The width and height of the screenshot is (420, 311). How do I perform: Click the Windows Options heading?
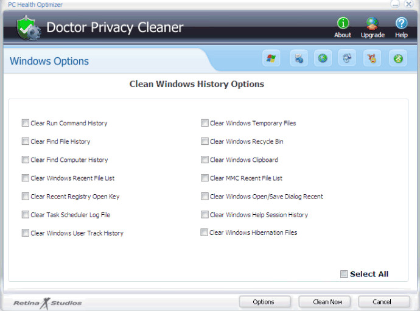[49, 61]
